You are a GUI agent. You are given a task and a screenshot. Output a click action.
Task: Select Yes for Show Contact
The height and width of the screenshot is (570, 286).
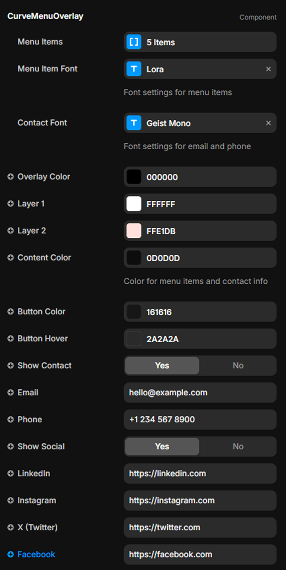162,366
